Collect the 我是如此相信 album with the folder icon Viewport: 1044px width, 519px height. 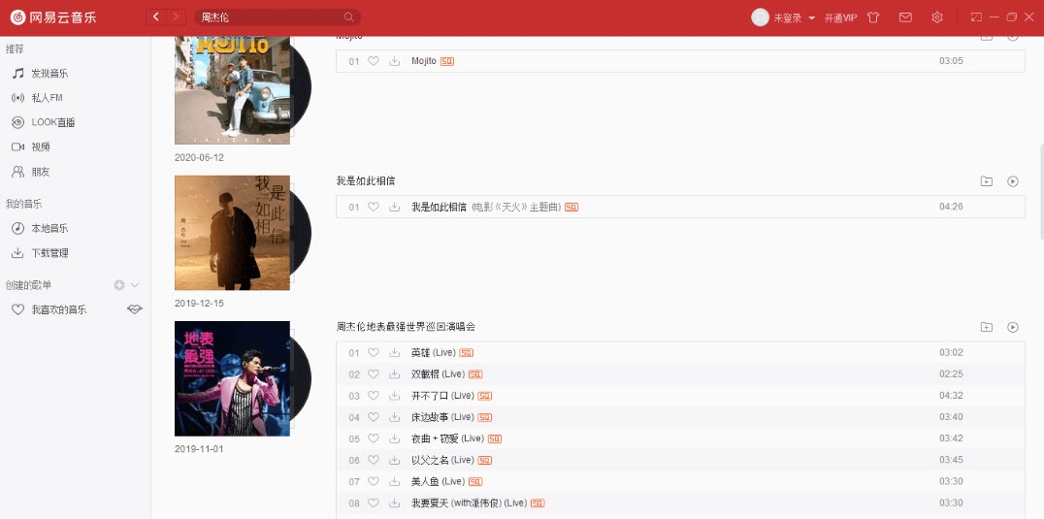pos(987,181)
